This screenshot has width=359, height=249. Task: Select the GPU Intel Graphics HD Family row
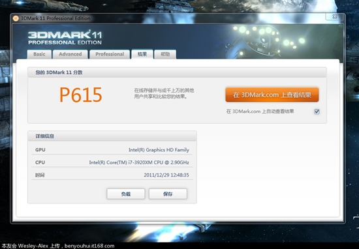(112, 150)
